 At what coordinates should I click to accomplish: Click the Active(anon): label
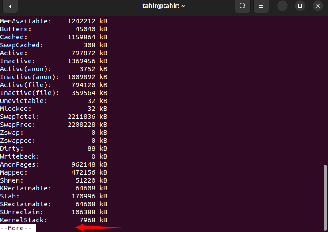coord(26,69)
